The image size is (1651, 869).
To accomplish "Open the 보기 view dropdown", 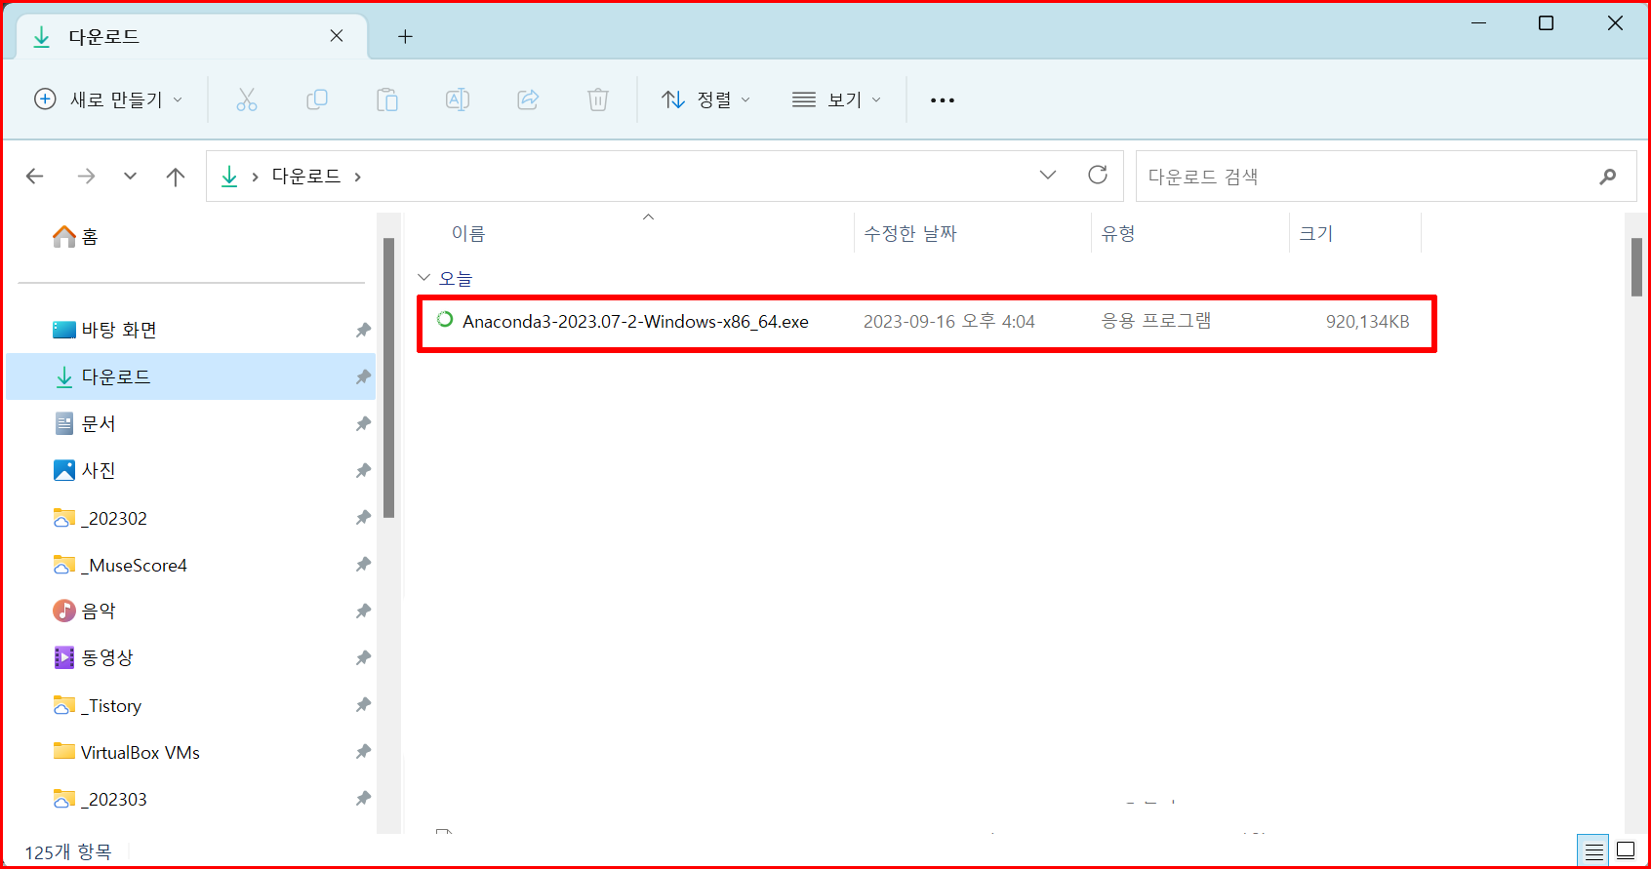I will coord(837,99).
